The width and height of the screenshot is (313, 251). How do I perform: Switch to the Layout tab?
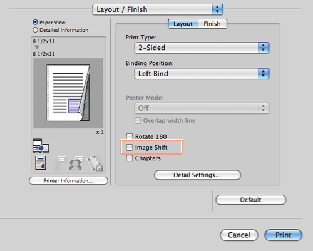pos(183,24)
